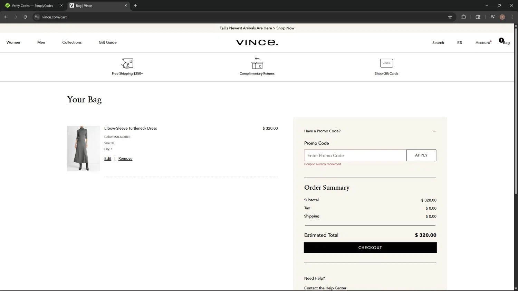Open the Bag link
The height and width of the screenshot is (291, 518).
click(506, 43)
